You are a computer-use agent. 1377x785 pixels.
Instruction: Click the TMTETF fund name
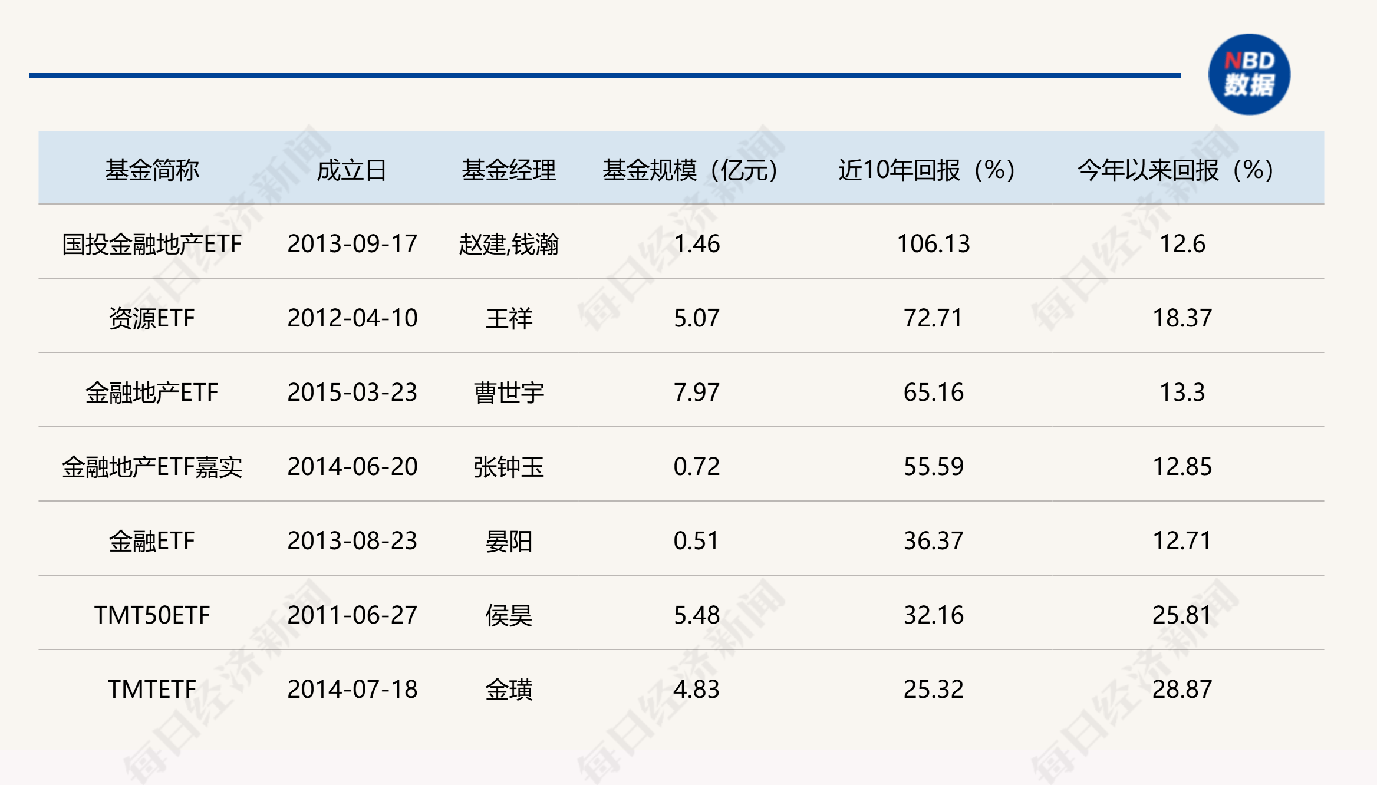coord(152,690)
